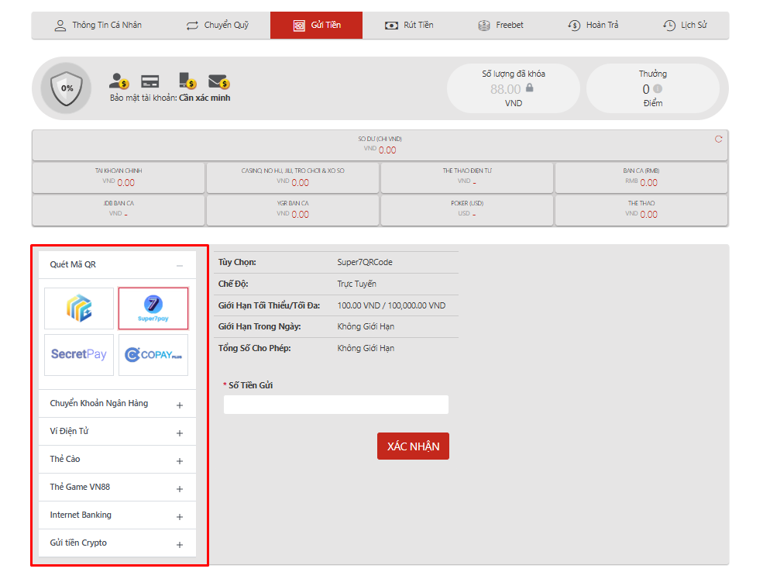This screenshot has width=763, height=579.
Task: Go to the Freebet tab
Action: 500,26
